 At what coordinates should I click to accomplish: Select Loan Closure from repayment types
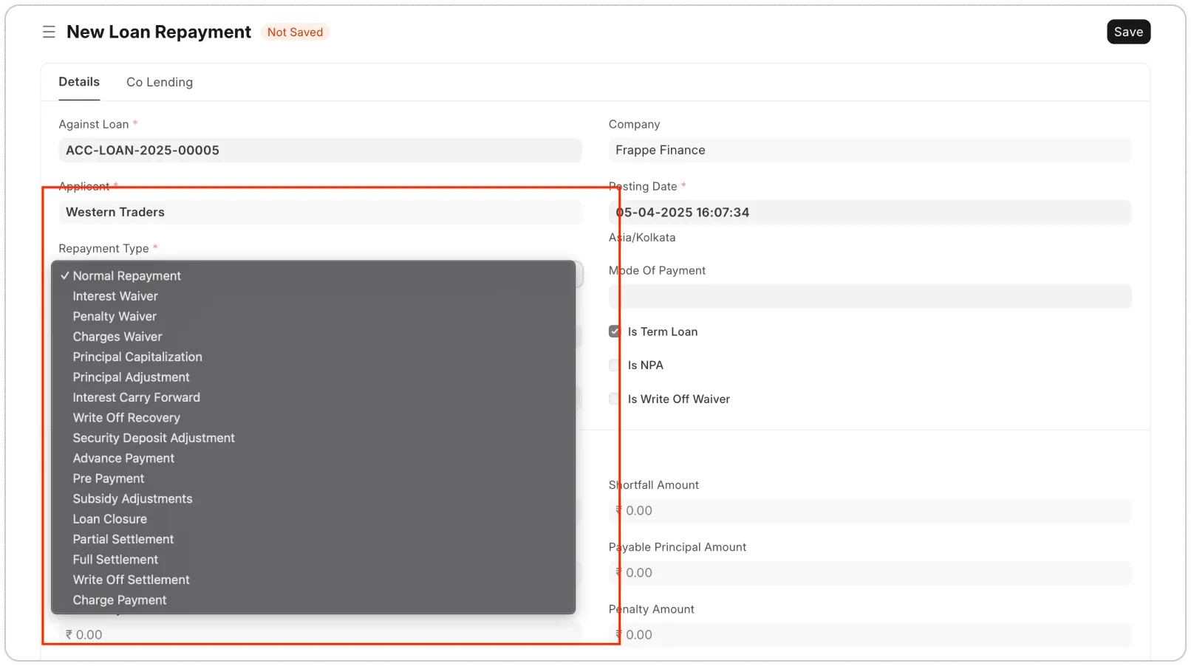click(x=109, y=519)
